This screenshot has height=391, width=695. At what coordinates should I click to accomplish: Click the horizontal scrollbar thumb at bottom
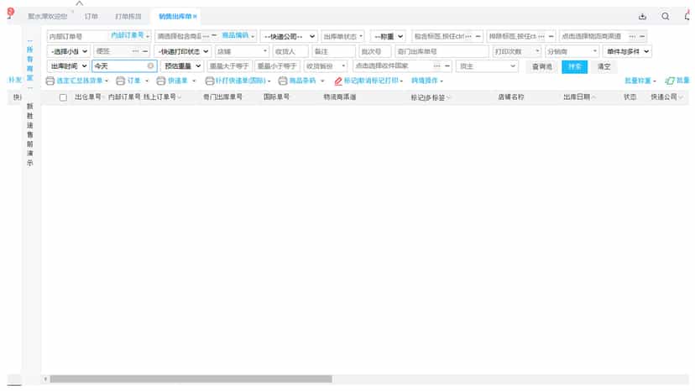(191, 379)
